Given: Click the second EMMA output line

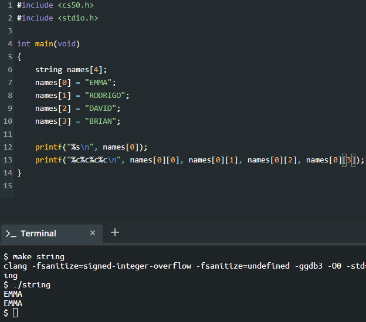Looking at the screenshot, I should point(13,303).
